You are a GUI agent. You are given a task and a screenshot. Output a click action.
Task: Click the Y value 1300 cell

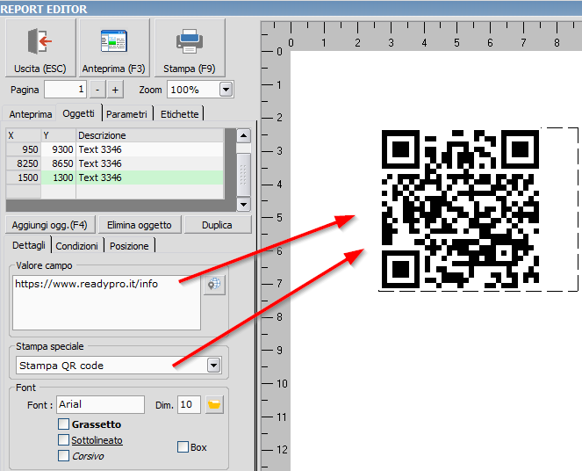tap(59, 178)
